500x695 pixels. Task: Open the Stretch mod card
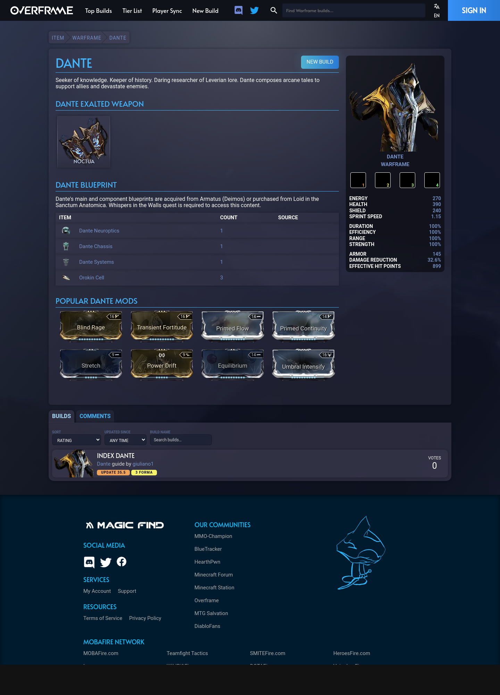(91, 364)
